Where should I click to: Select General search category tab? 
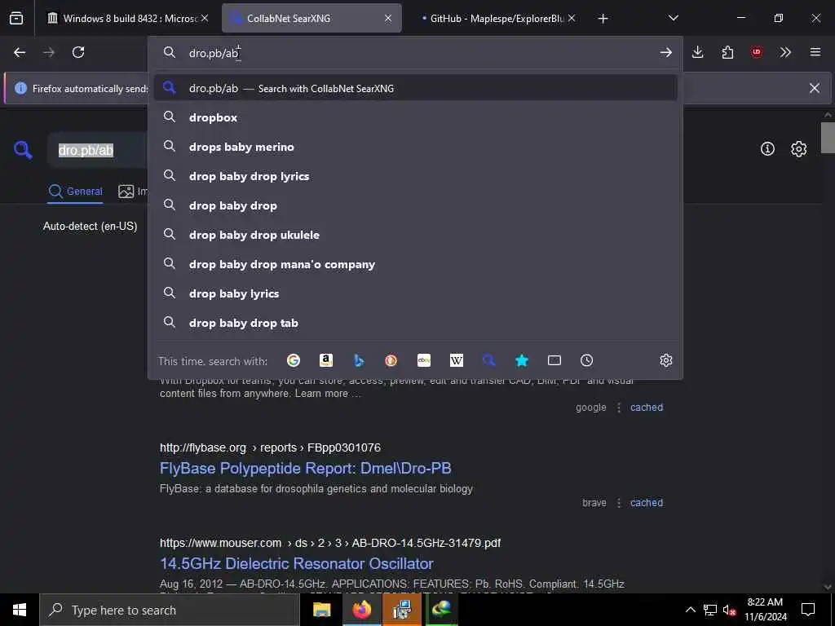(x=76, y=191)
